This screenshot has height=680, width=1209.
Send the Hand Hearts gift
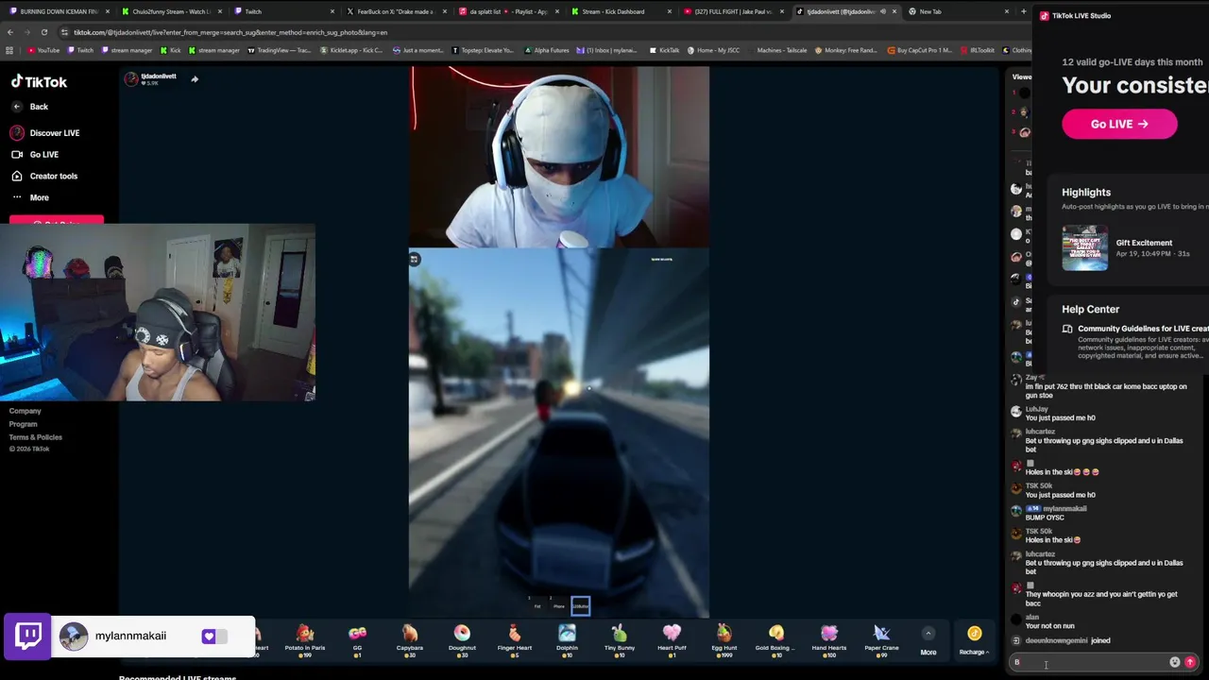pos(828,638)
